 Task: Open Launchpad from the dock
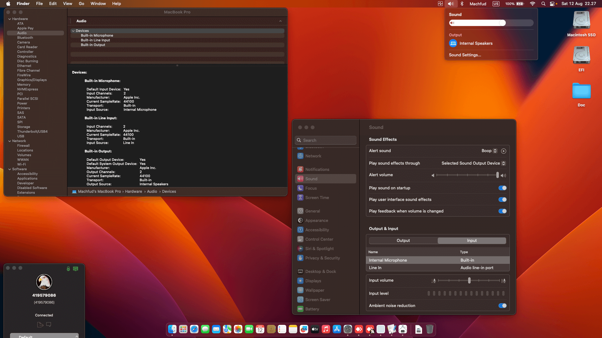(183, 329)
